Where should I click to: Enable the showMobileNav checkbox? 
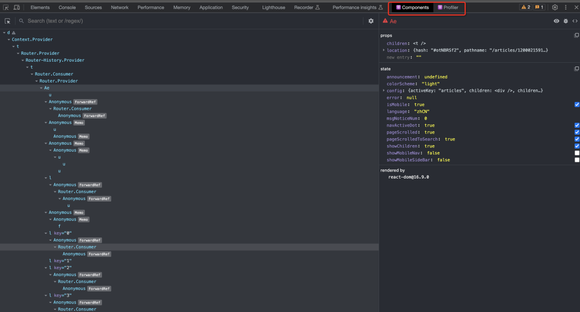577,153
